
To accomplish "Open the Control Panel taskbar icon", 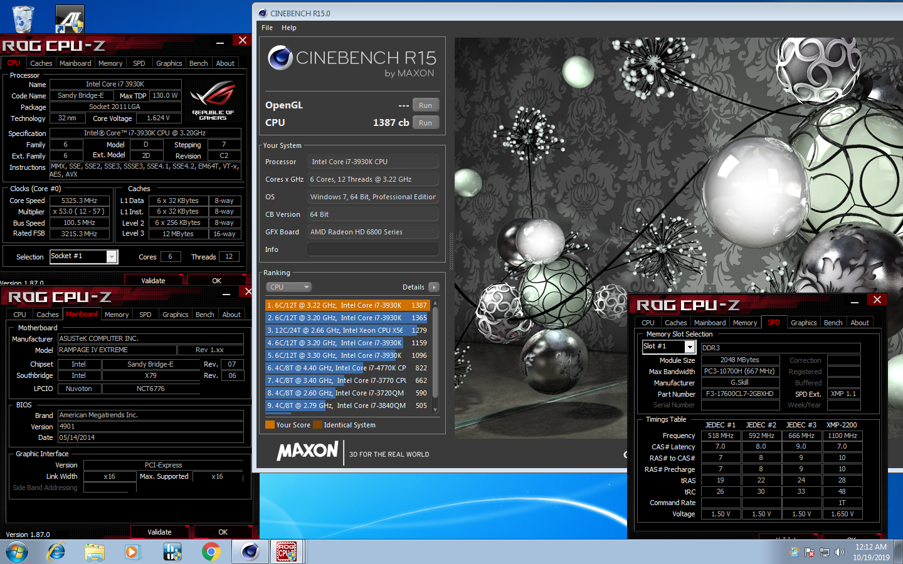I will click(172, 552).
